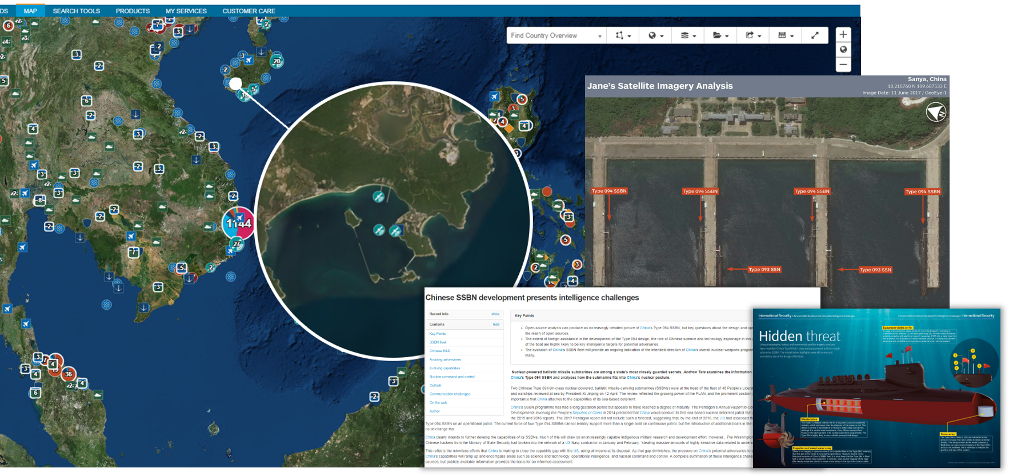Click the Sanya, China location label
Screen dimensions: 1009x476
click(927, 79)
